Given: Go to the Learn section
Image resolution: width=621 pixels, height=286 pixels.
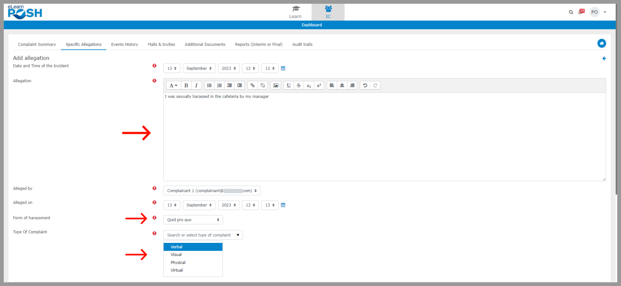Looking at the screenshot, I should (x=295, y=12).
